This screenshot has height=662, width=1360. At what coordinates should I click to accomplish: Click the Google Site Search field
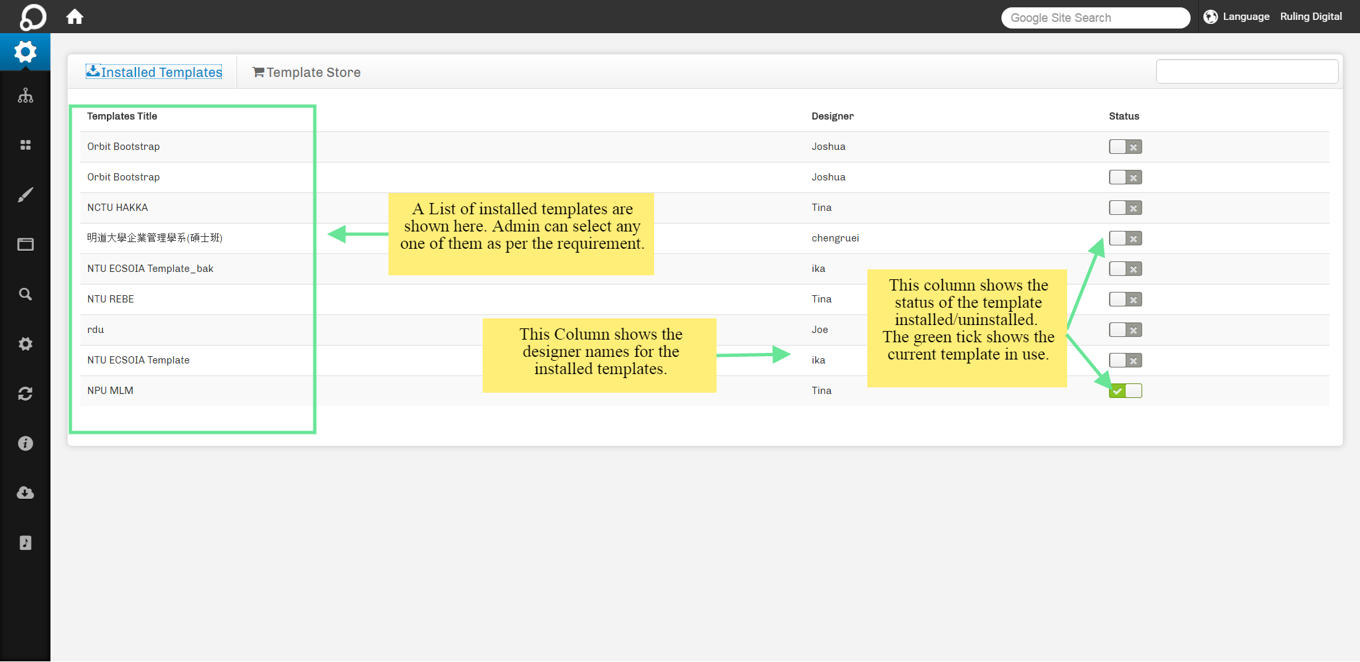[x=1095, y=18]
